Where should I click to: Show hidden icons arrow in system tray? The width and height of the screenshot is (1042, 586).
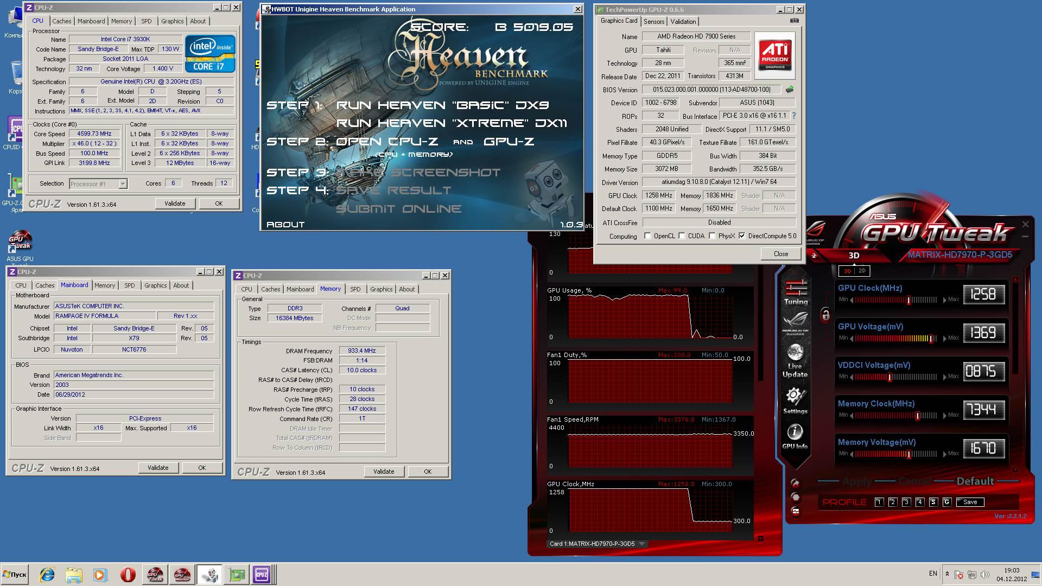[947, 574]
